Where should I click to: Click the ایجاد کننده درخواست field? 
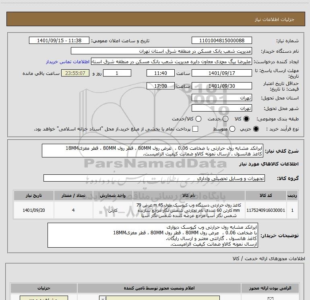point(172,62)
